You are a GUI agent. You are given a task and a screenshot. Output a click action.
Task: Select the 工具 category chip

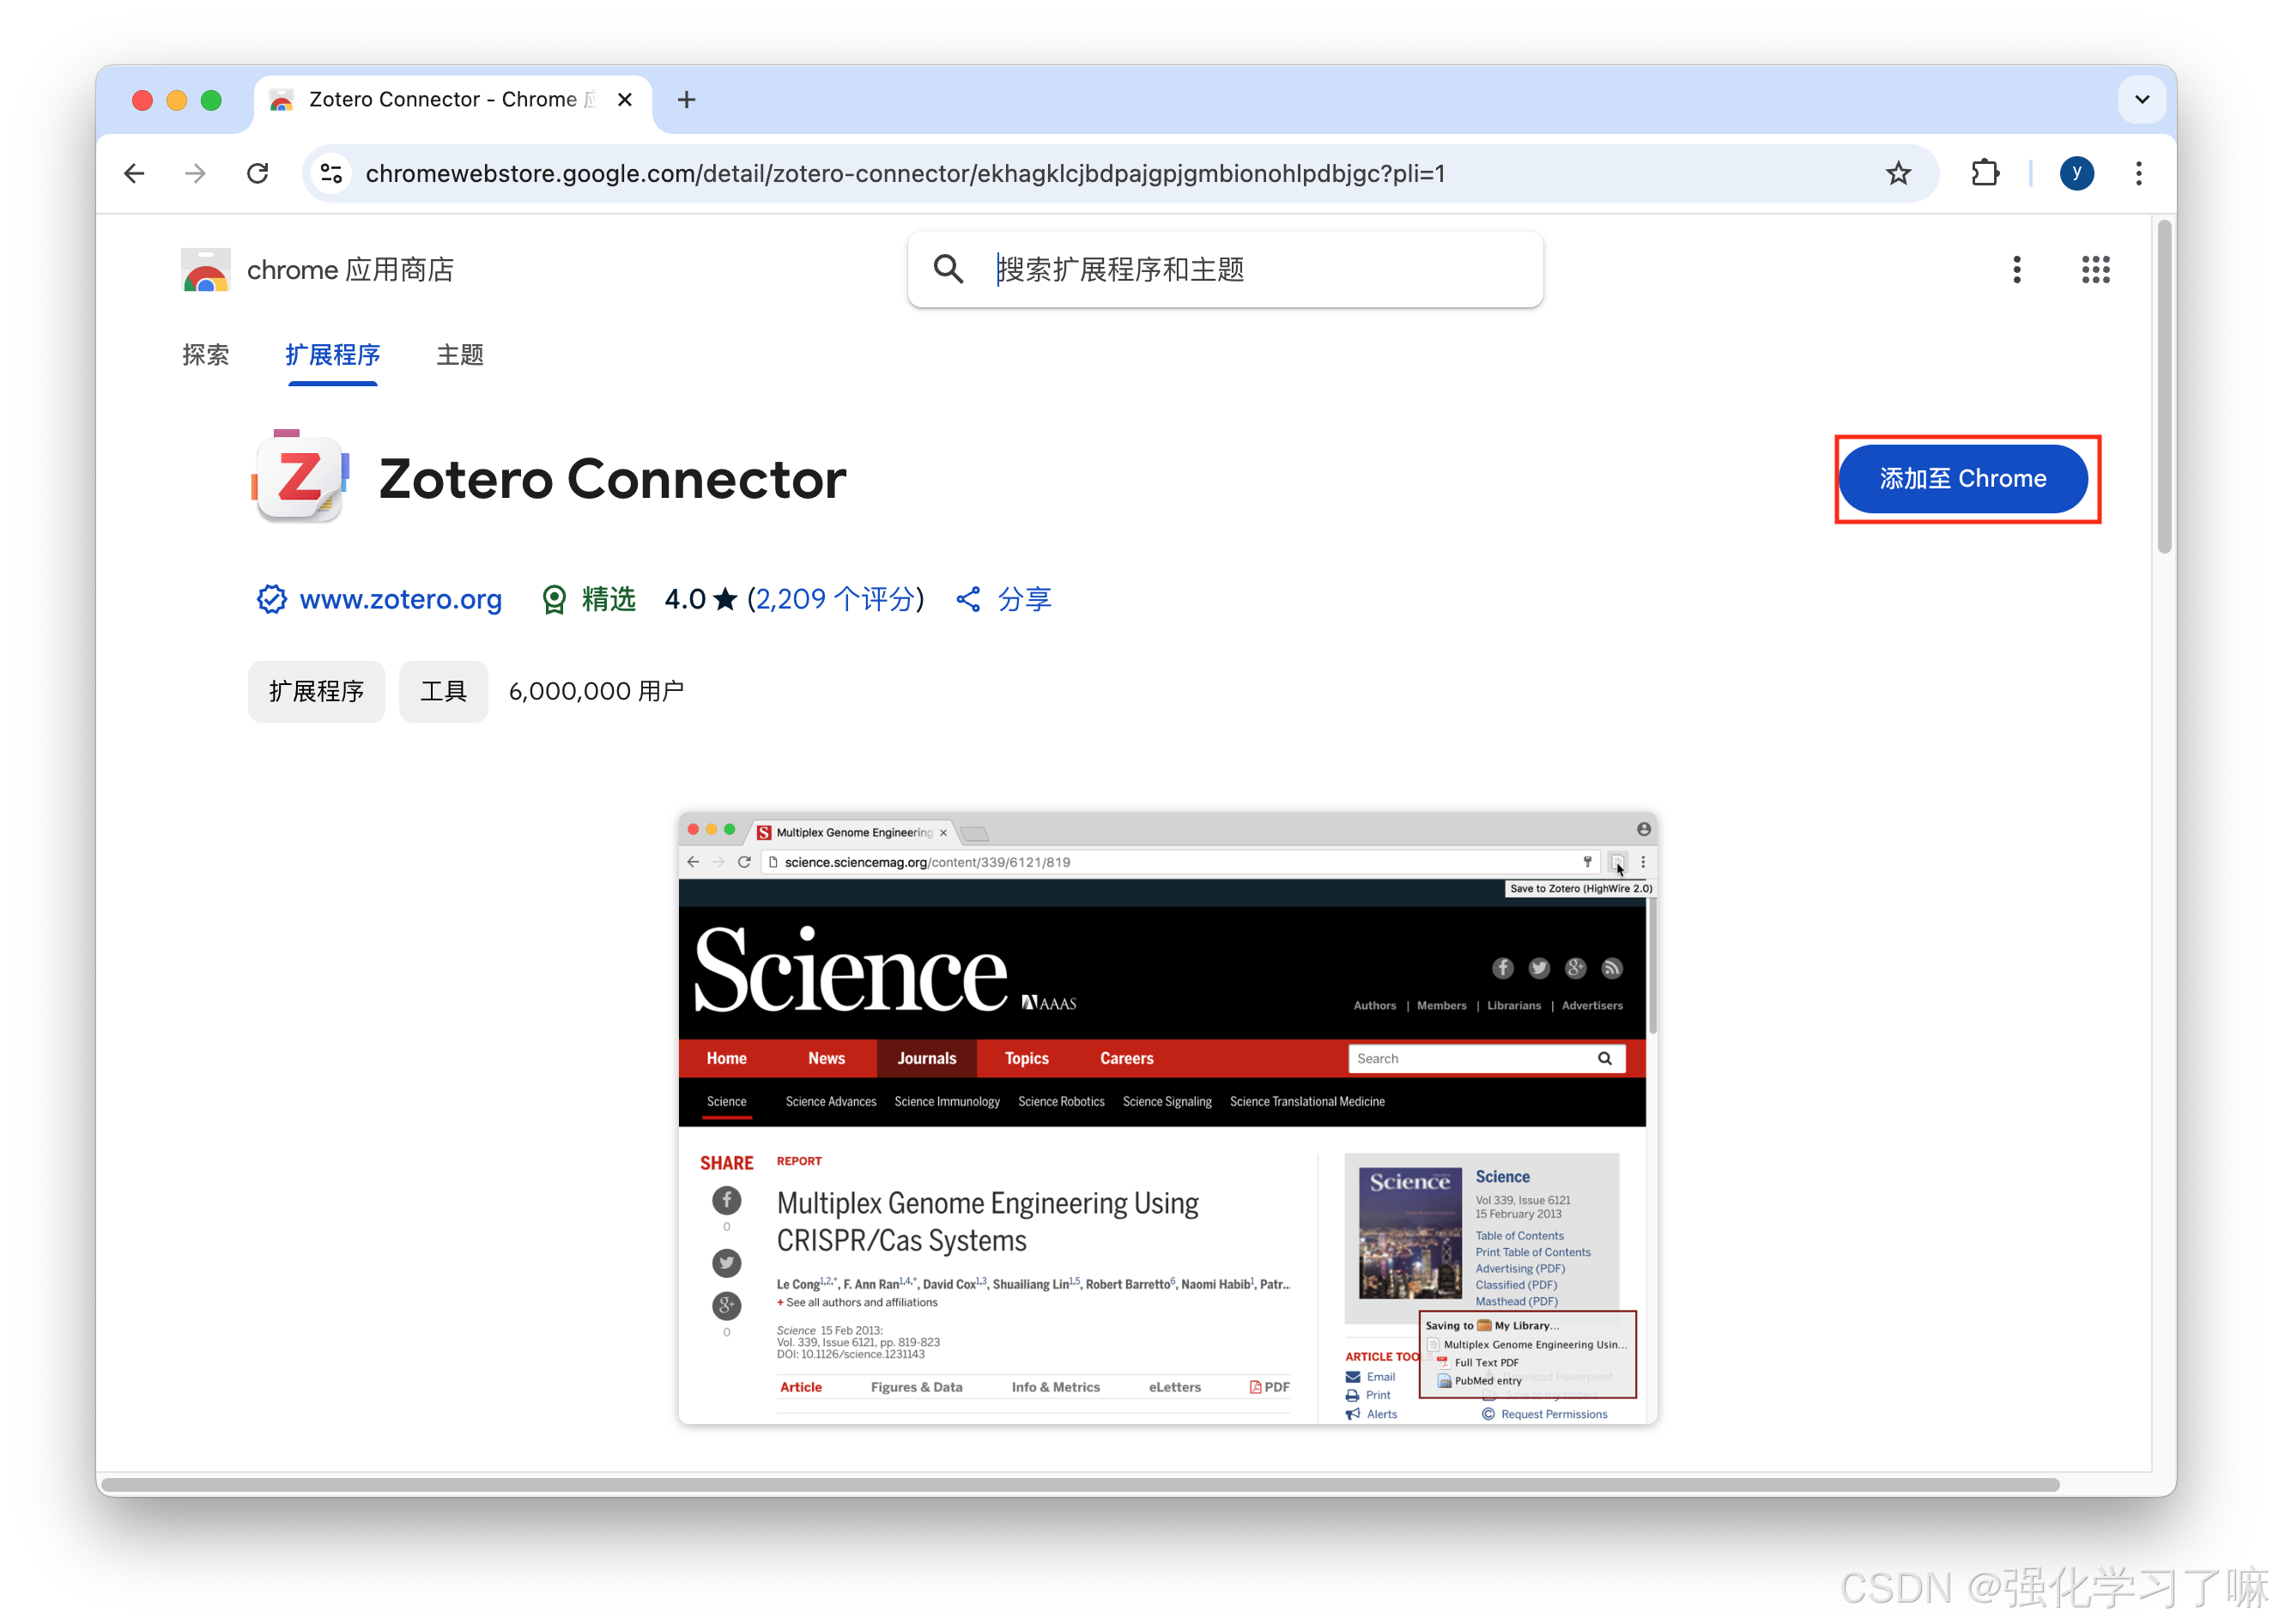pyautogui.click(x=443, y=692)
